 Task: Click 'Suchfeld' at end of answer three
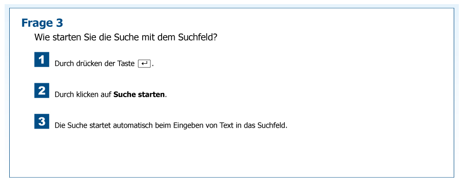(272, 125)
